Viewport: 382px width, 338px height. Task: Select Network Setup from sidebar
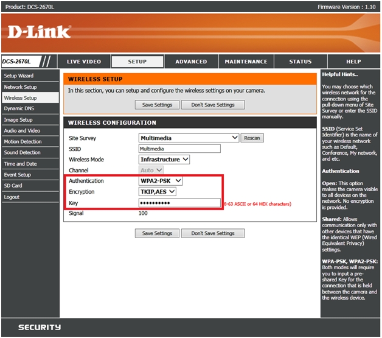(21, 87)
